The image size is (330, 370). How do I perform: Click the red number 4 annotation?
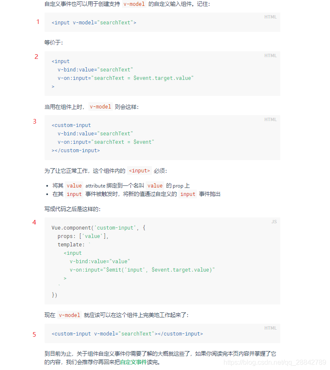point(35,222)
